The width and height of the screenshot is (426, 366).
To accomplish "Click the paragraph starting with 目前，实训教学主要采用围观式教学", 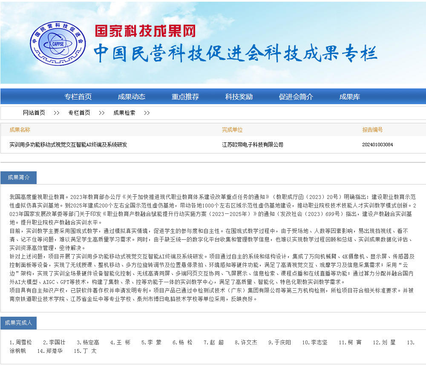I will pyautogui.click(x=212, y=239).
